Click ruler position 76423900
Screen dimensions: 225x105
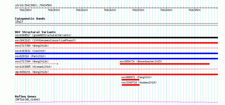click(x=25, y=10)
